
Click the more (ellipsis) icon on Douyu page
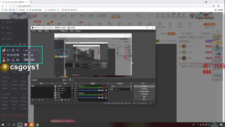coord(190,24)
